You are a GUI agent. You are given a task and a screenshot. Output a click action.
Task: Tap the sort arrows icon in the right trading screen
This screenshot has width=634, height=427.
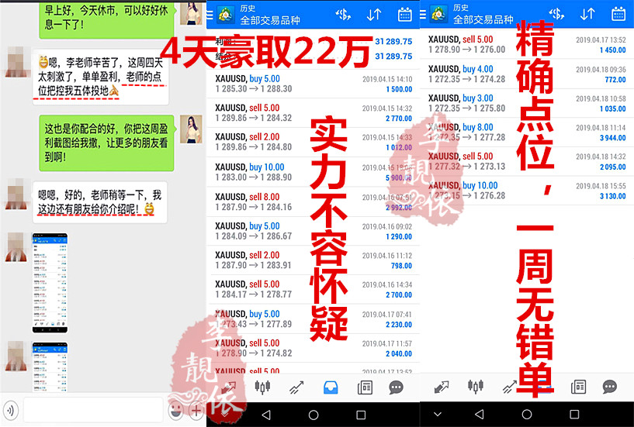coord(587,14)
